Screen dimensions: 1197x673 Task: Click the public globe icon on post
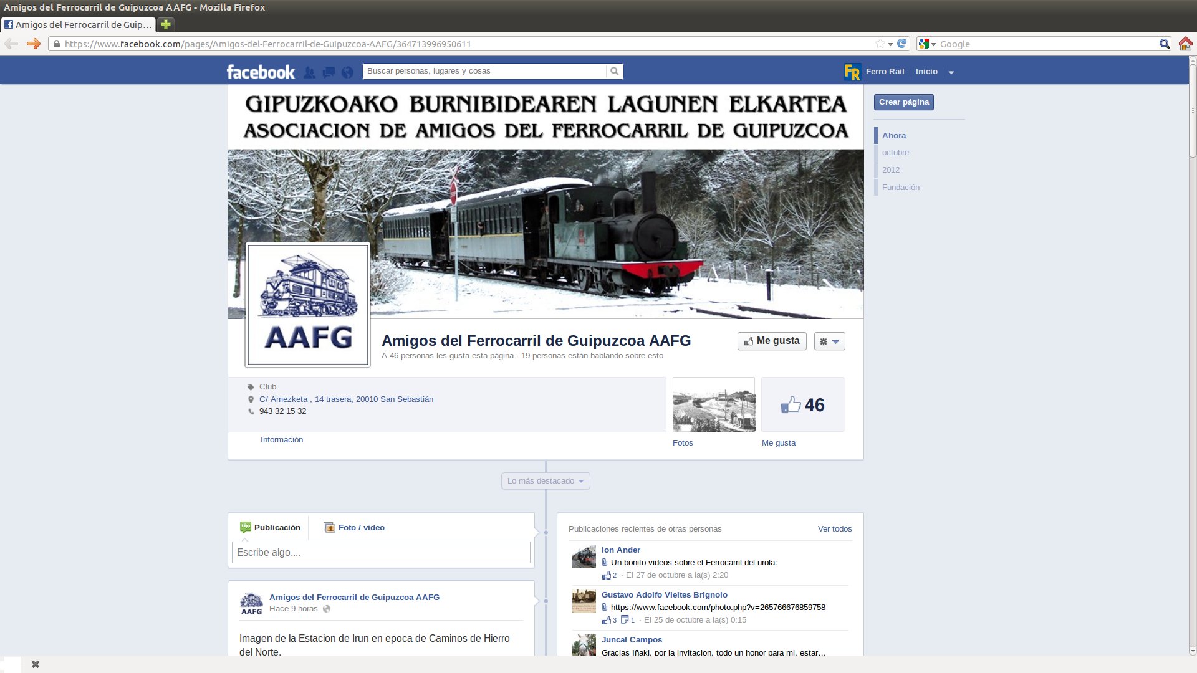click(x=327, y=609)
